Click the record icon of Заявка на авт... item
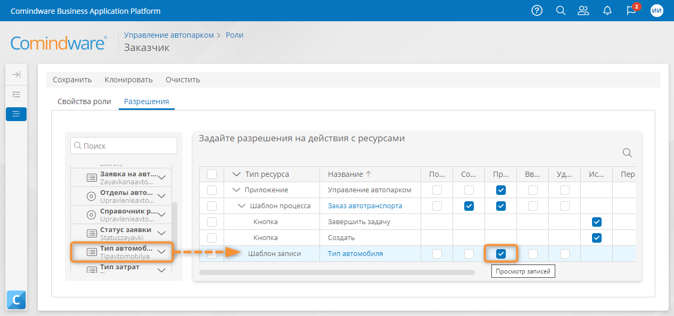674x316 pixels. (92, 177)
